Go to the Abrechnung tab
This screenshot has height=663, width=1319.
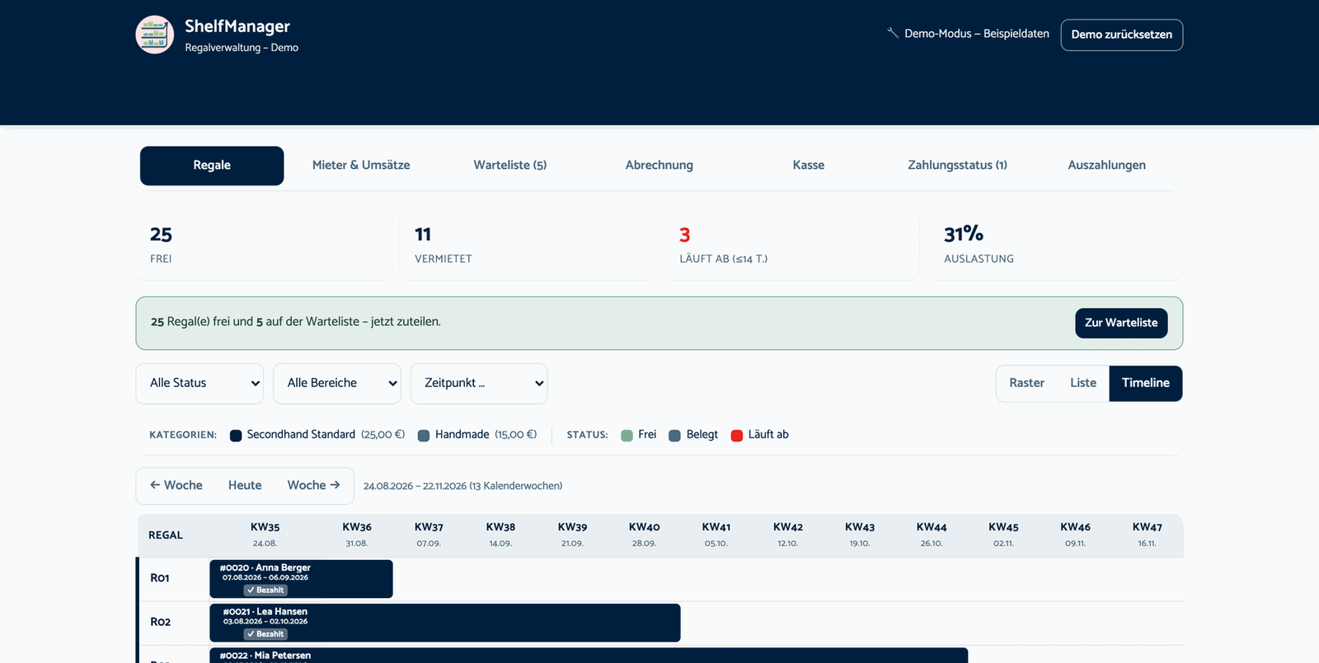point(659,166)
